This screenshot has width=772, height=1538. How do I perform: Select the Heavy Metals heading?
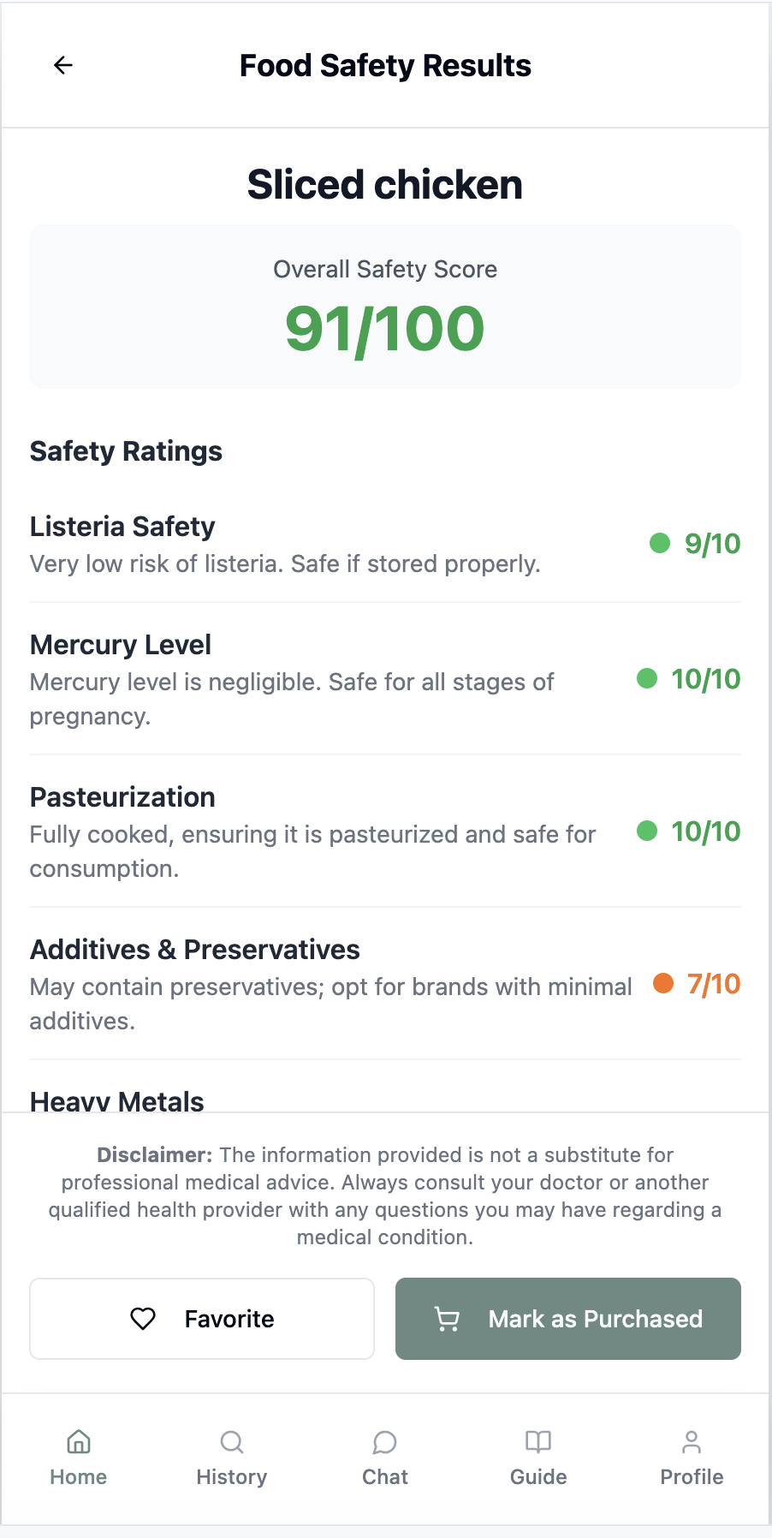point(117,1100)
